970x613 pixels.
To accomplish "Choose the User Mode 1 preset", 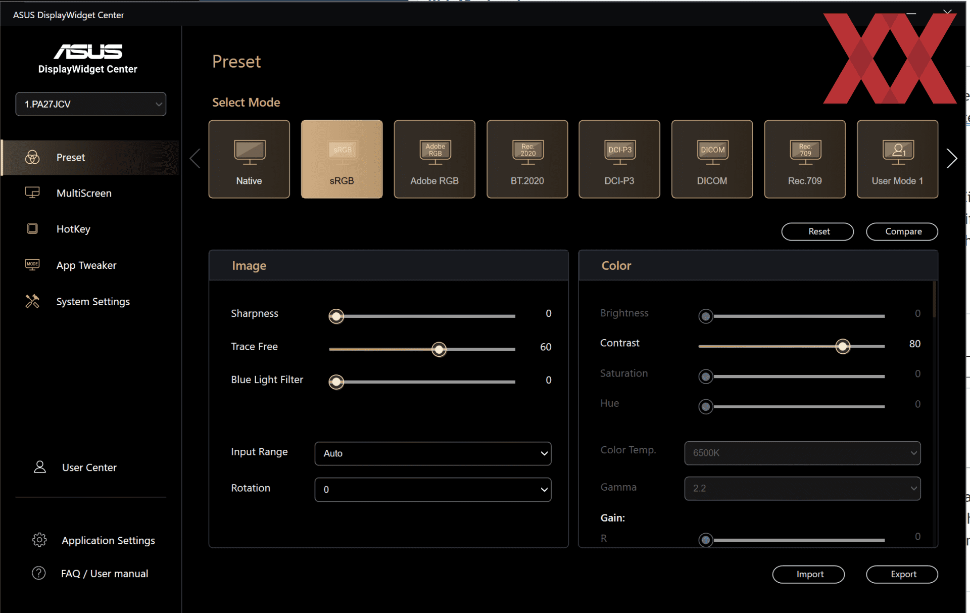I will click(897, 159).
